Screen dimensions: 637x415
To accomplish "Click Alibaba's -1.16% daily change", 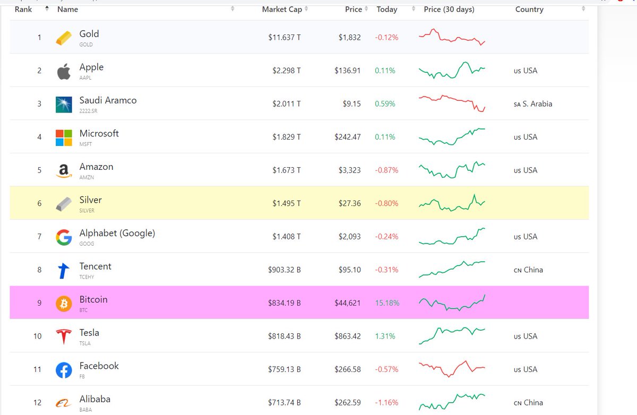I will pos(386,403).
